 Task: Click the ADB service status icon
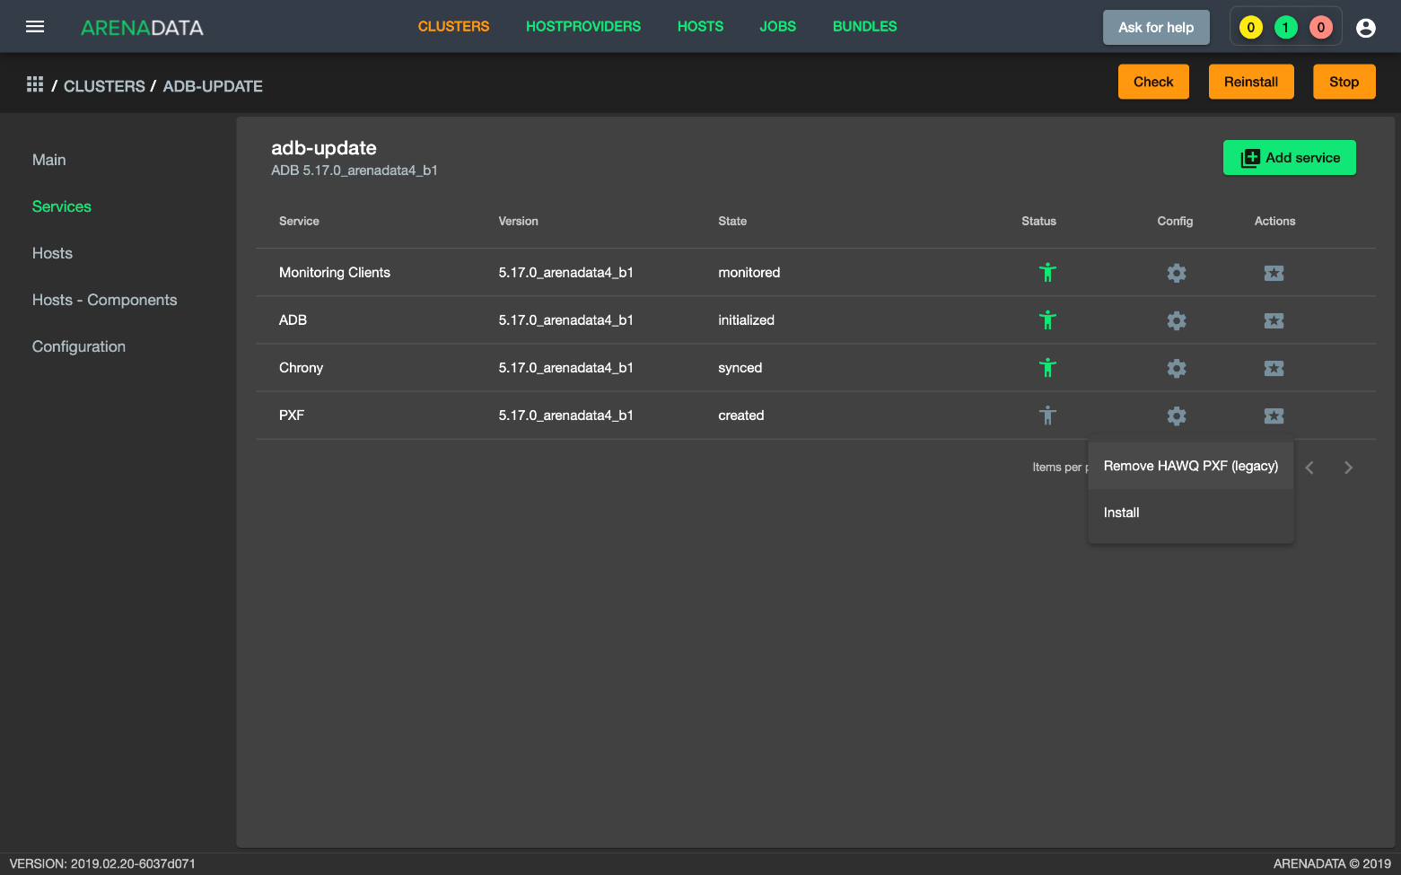[x=1047, y=320]
